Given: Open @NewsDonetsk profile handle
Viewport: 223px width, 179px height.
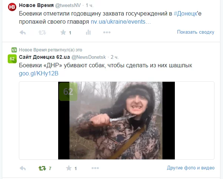Looking at the screenshot, I should coord(89,57).
